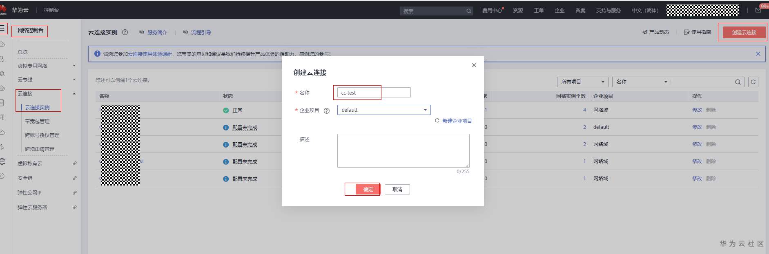Open 资源 in the top bar

pyautogui.click(x=518, y=11)
